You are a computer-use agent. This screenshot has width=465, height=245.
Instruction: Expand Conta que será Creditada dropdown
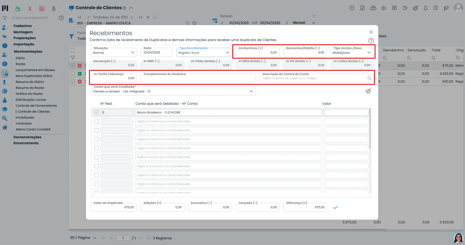173,91
